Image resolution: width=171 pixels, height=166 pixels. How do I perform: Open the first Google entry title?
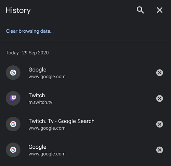(x=37, y=70)
